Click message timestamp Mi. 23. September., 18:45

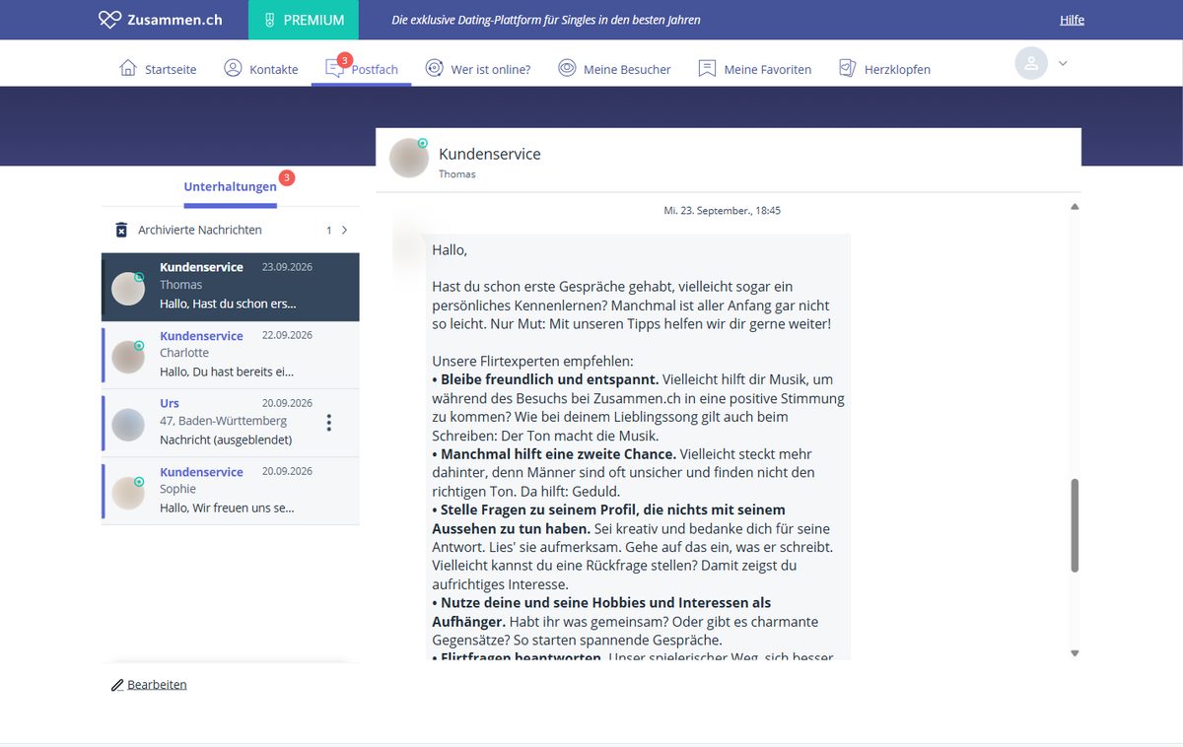pyautogui.click(x=723, y=211)
